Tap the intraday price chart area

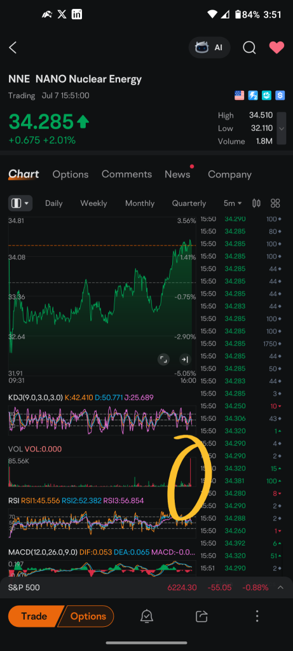click(x=102, y=296)
